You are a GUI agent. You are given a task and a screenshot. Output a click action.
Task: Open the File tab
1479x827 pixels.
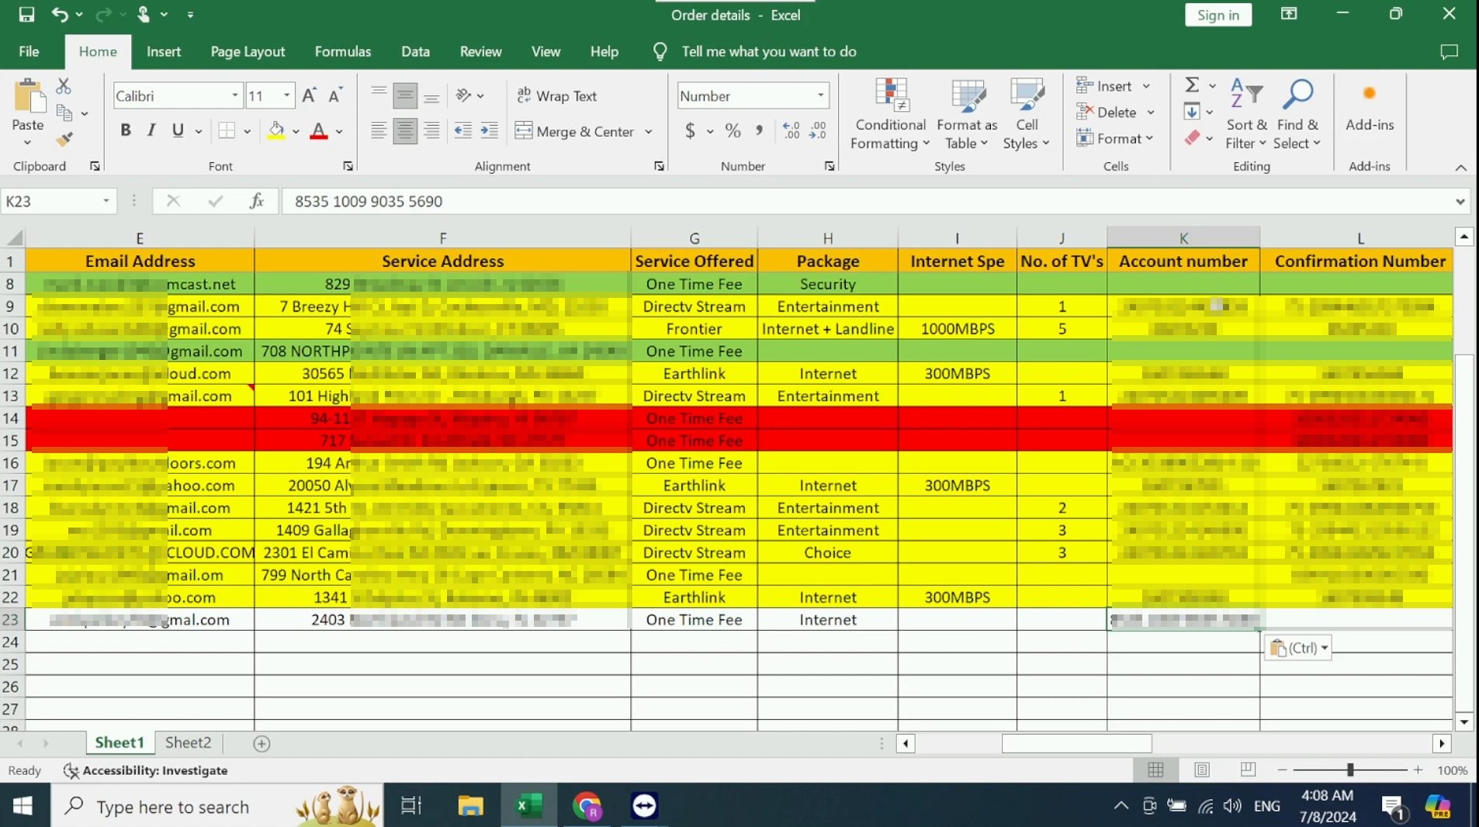(x=29, y=51)
